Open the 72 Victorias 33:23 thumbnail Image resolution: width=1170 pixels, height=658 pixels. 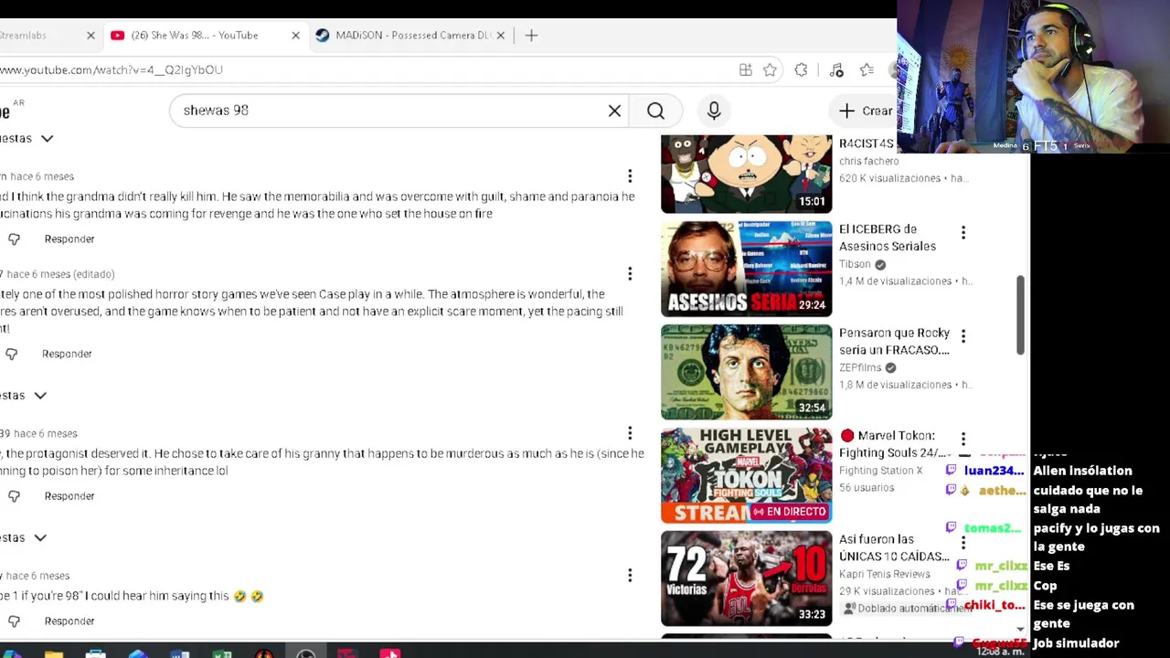click(x=747, y=578)
